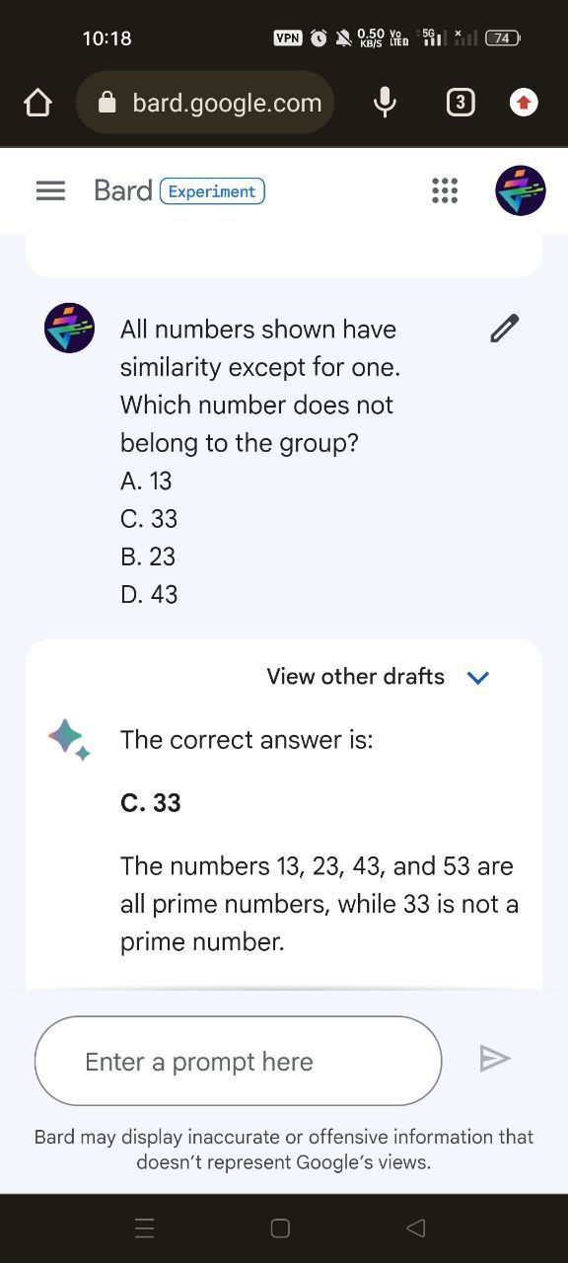Tap the Bard sparkle response icon
568x1263 pixels.
[69, 739]
